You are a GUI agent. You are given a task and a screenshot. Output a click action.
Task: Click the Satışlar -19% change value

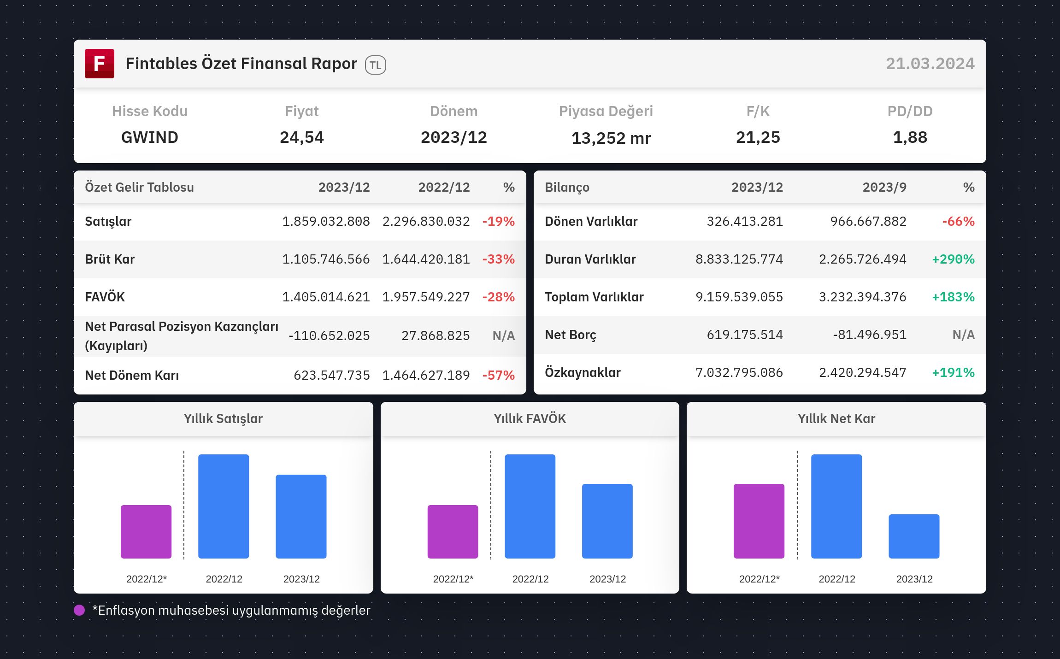[x=498, y=222]
